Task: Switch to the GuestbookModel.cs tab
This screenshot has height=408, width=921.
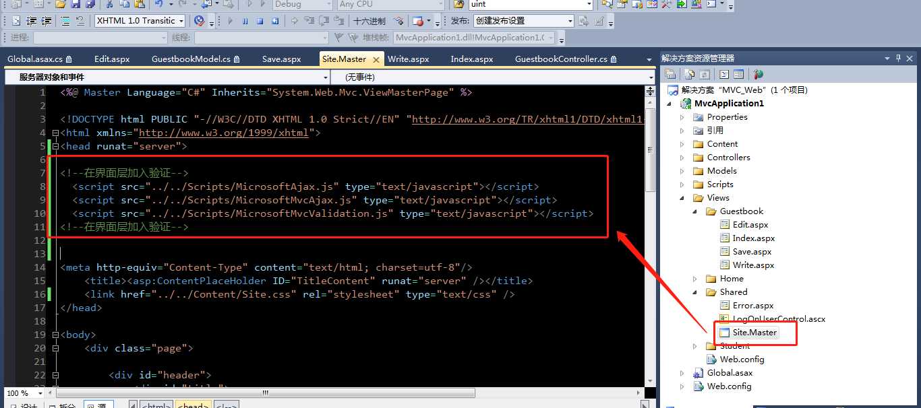Action: pyautogui.click(x=196, y=59)
